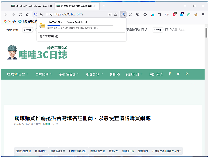The image size is (211, 158).
Task: Open Google bookmark in bookmarks bar
Action: click(10, 21)
